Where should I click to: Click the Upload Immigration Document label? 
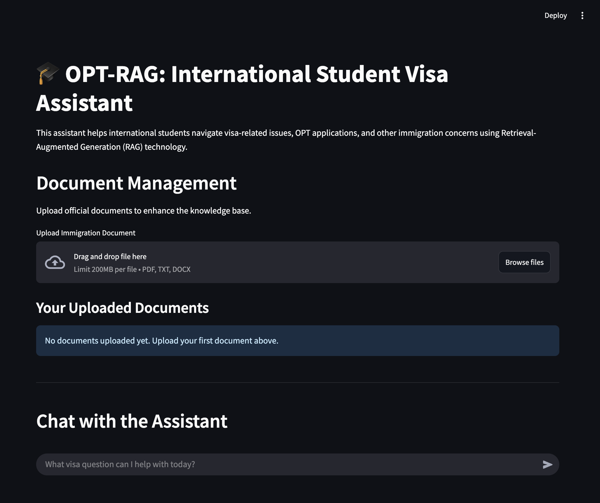[86, 233]
